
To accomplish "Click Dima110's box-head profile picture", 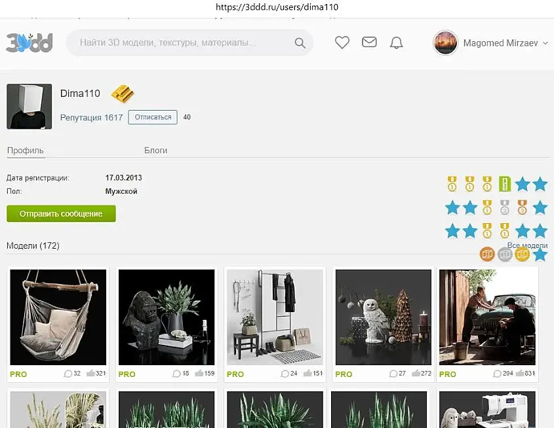I will point(30,107).
